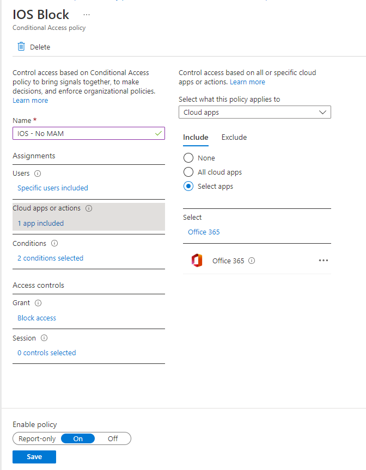Viewport: 366px width, 470px height.
Task: Select the All cloud apps radio button
Action: (x=188, y=172)
